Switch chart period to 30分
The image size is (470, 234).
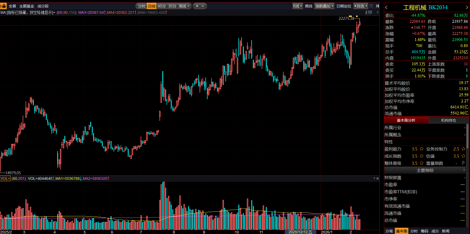click(x=172, y=6)
